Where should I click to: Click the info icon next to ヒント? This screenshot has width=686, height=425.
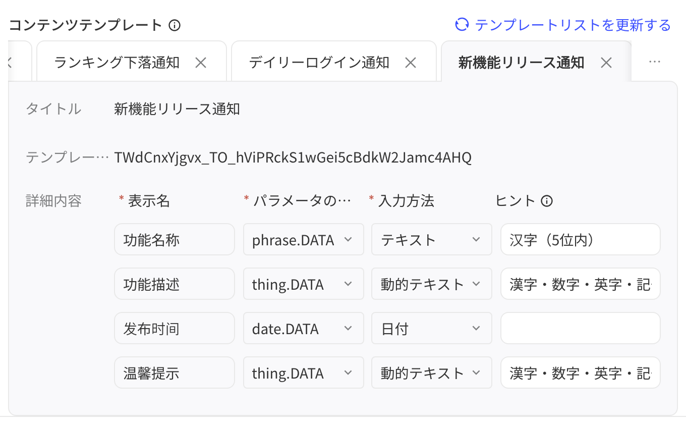click(x=547, y=201)
